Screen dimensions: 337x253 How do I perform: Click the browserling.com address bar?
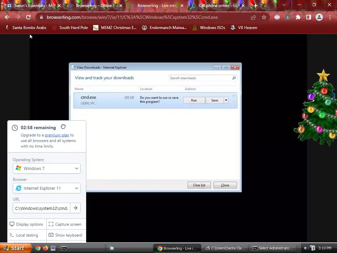[x=132, y=17]
